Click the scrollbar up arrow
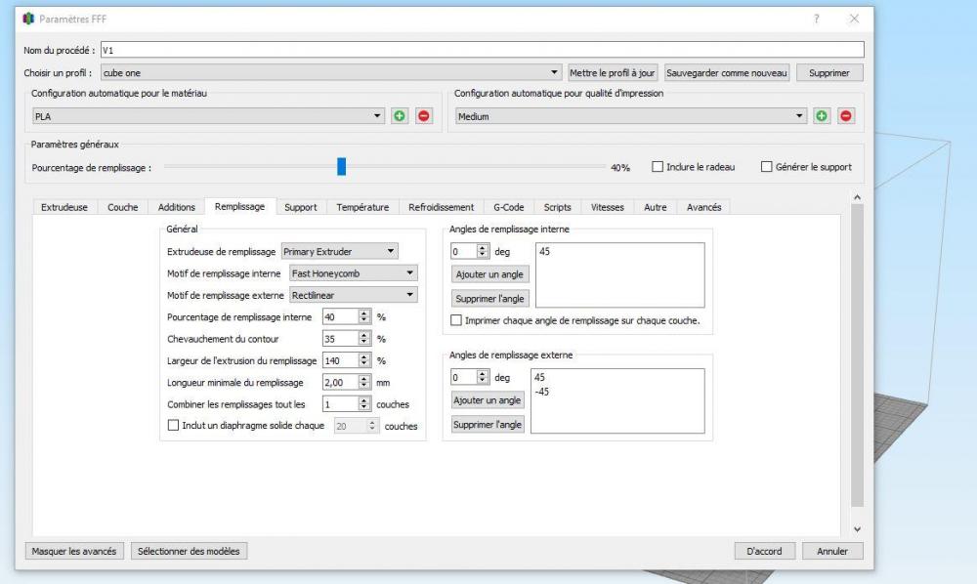The image size is (977, 584). [858, 197]
